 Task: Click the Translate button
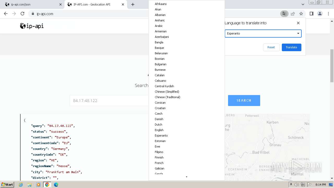pos(291,47)
